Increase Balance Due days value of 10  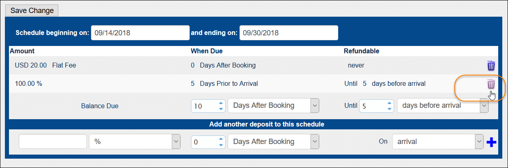pos(221,103)
